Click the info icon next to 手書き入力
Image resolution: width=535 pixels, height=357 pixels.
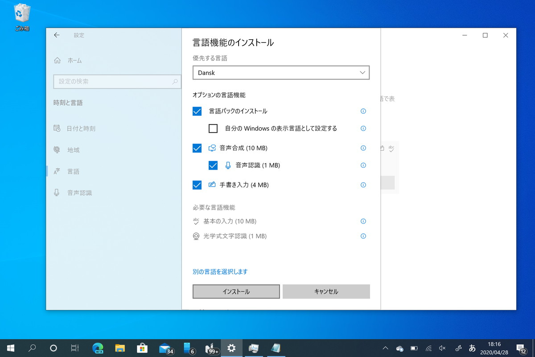coord(363,184)
